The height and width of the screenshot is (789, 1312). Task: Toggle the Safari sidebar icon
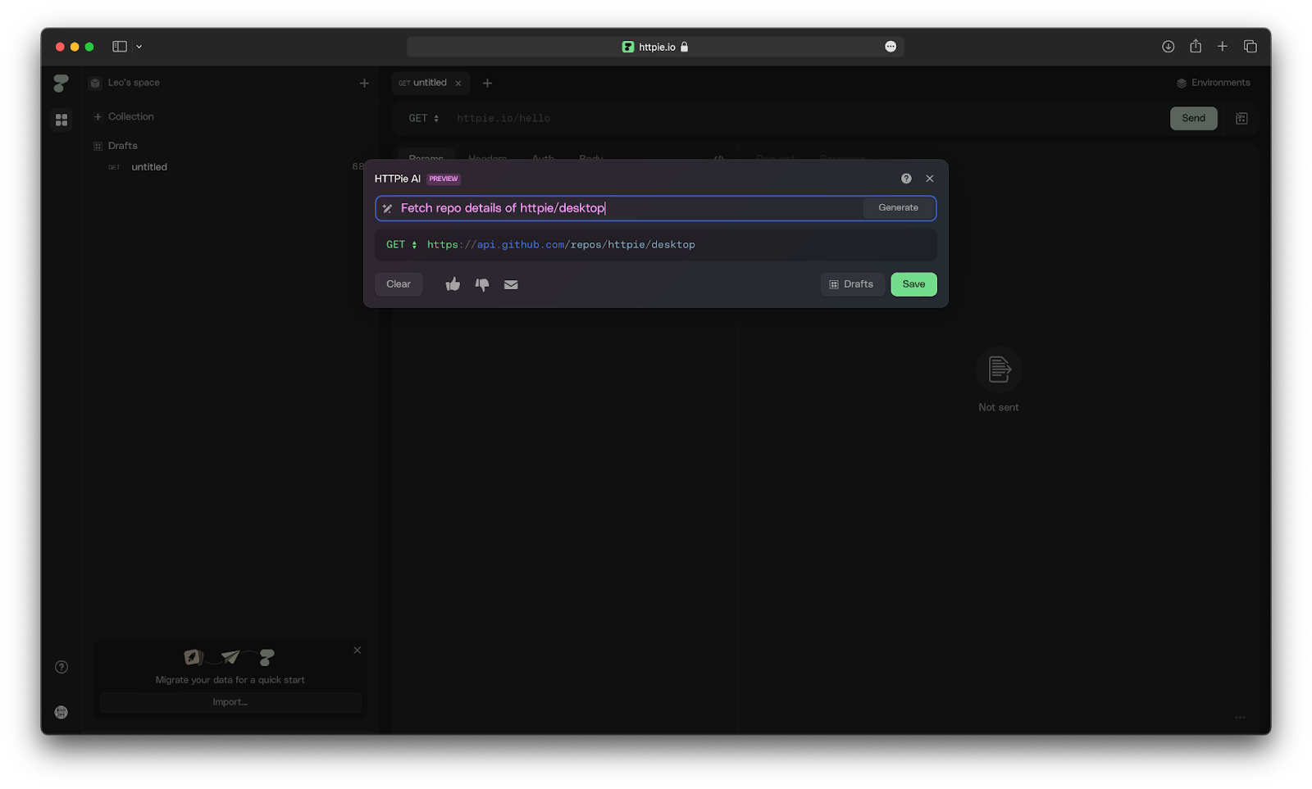(120, 47)
